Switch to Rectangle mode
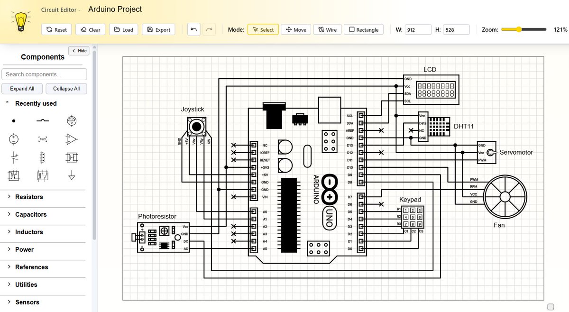This screenshot has height=312, width=569. (x=364, y=29)
